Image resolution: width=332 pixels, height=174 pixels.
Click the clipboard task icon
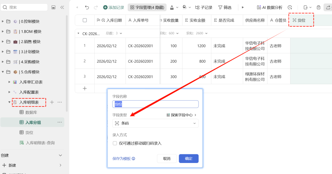click(x=318, y=7)
